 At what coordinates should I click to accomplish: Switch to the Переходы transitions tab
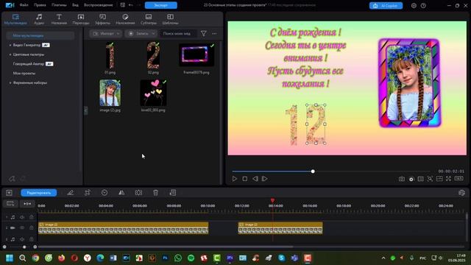(81, 19)
